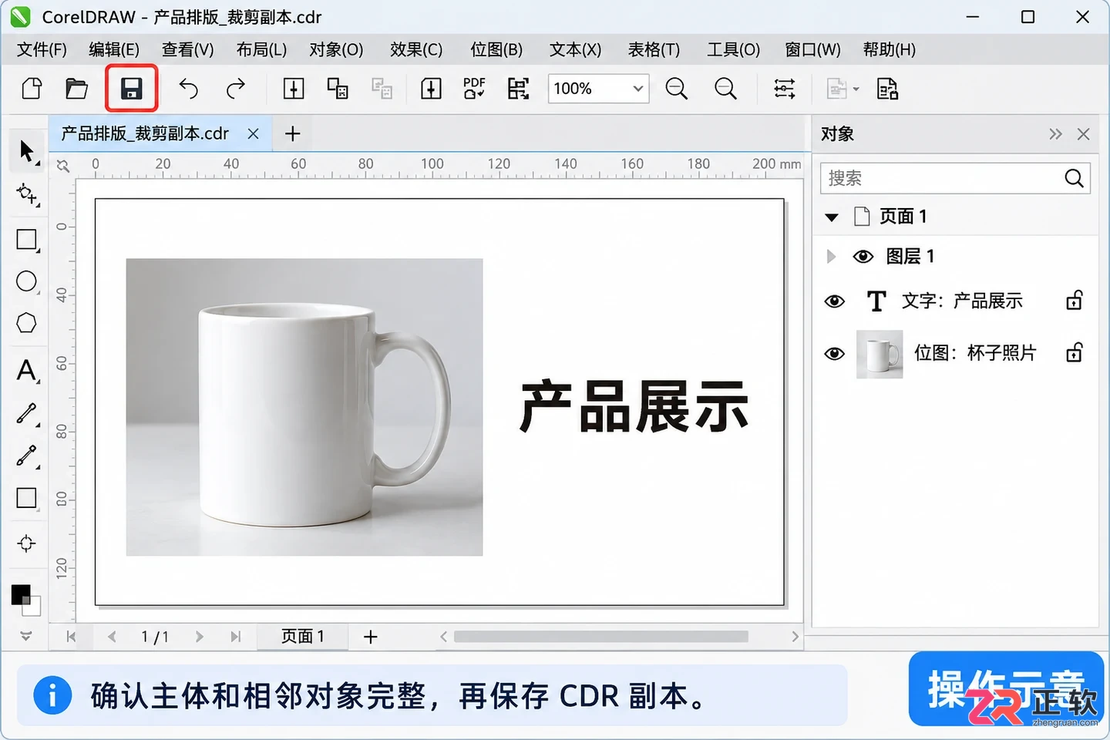The width and height of the screenshot is (1110, 740).
Task: Open a file with the folder icon
Action: click(76, 89)
